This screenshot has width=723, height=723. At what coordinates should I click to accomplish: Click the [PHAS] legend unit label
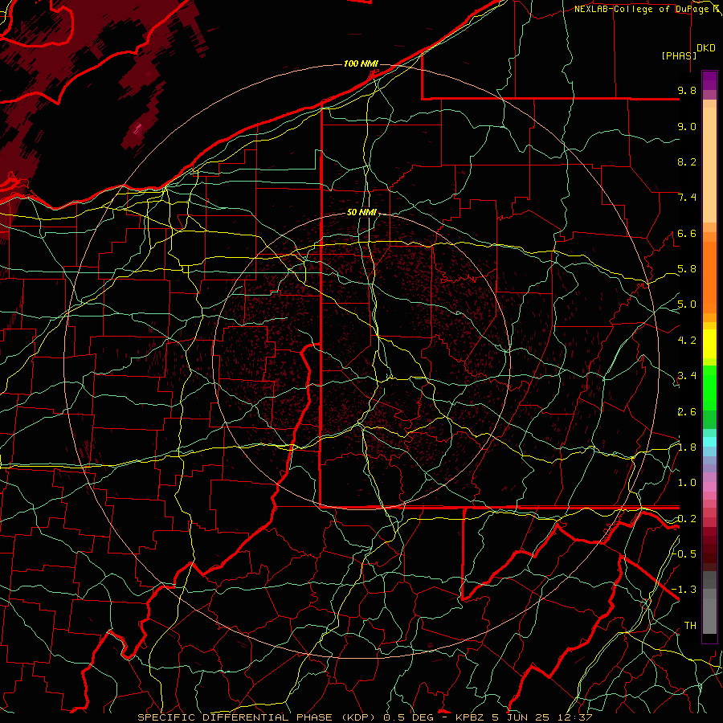[x=679, y=55]
